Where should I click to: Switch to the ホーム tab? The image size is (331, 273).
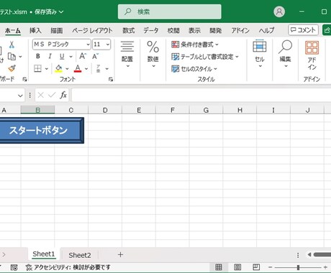click(13, 31)
